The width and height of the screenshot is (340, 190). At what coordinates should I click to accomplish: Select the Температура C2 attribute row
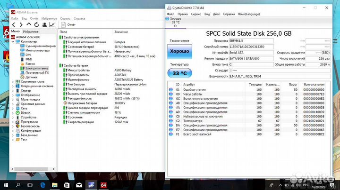pos(246,121)
